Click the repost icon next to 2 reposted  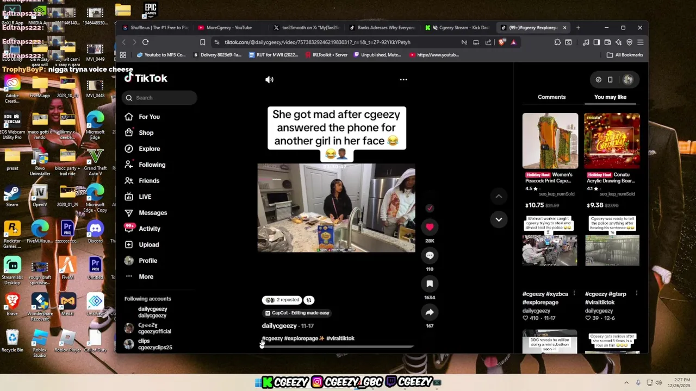pyautogui.click(x=309, y=300)
